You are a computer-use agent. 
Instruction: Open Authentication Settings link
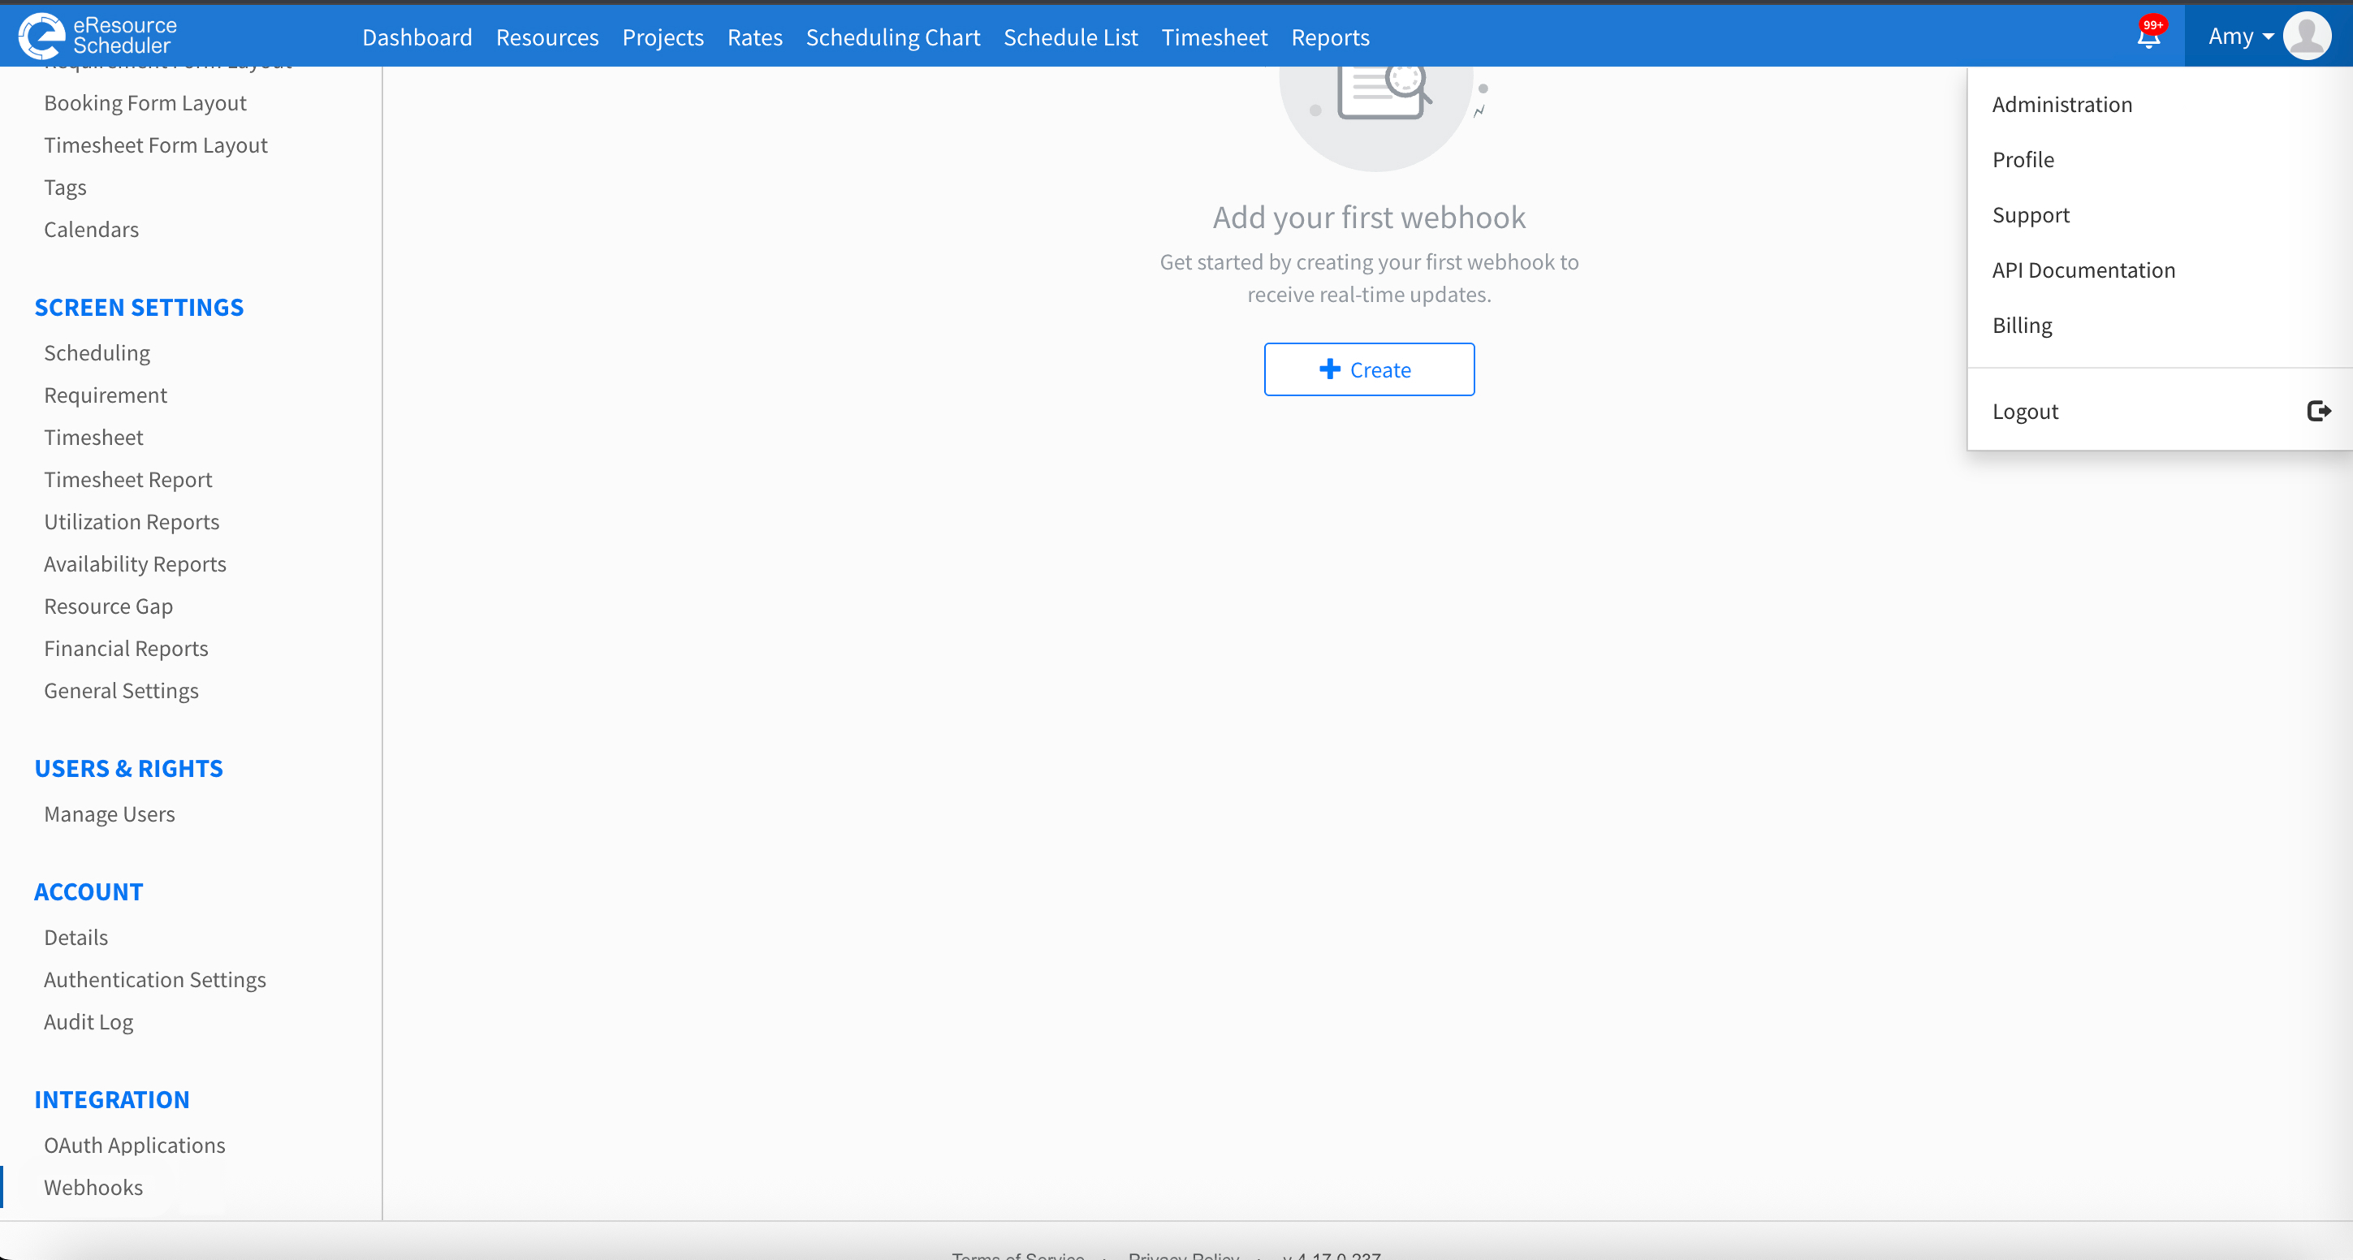point(155,979)
